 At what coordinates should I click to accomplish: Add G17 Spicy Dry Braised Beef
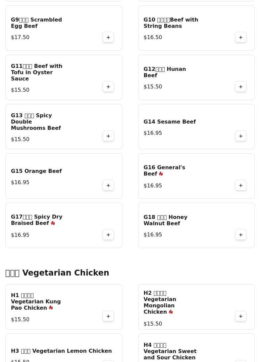108,235
